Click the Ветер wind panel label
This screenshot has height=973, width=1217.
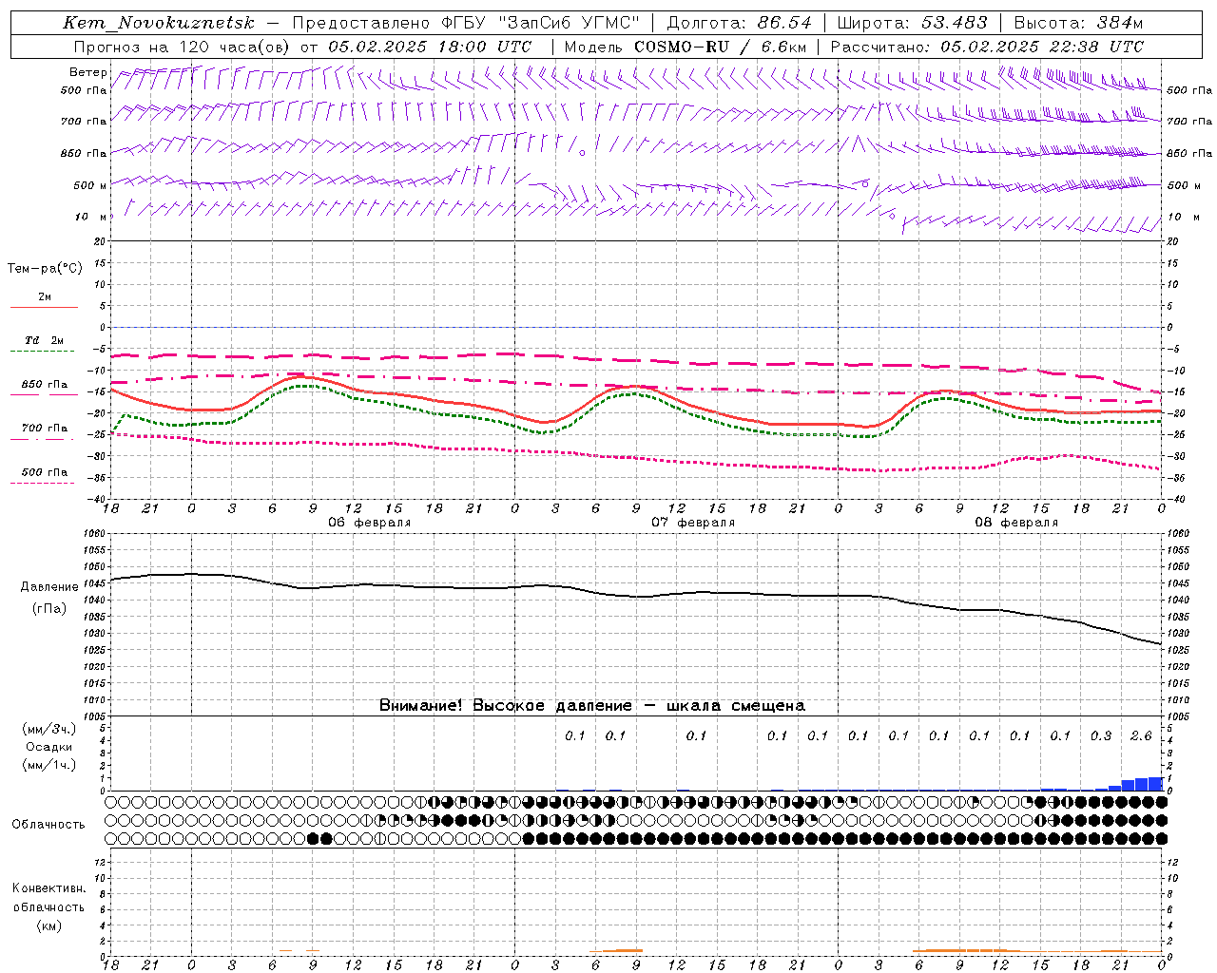88,72
